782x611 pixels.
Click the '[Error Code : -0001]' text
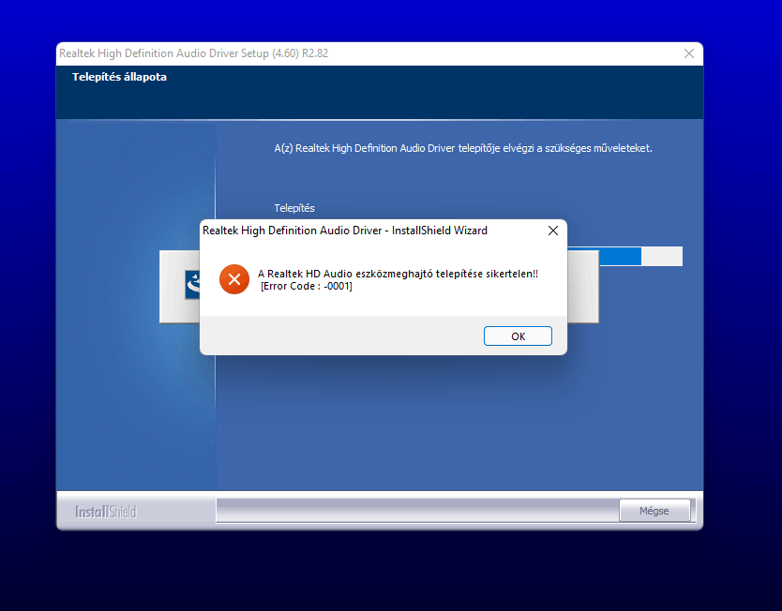tap(307, 286)
